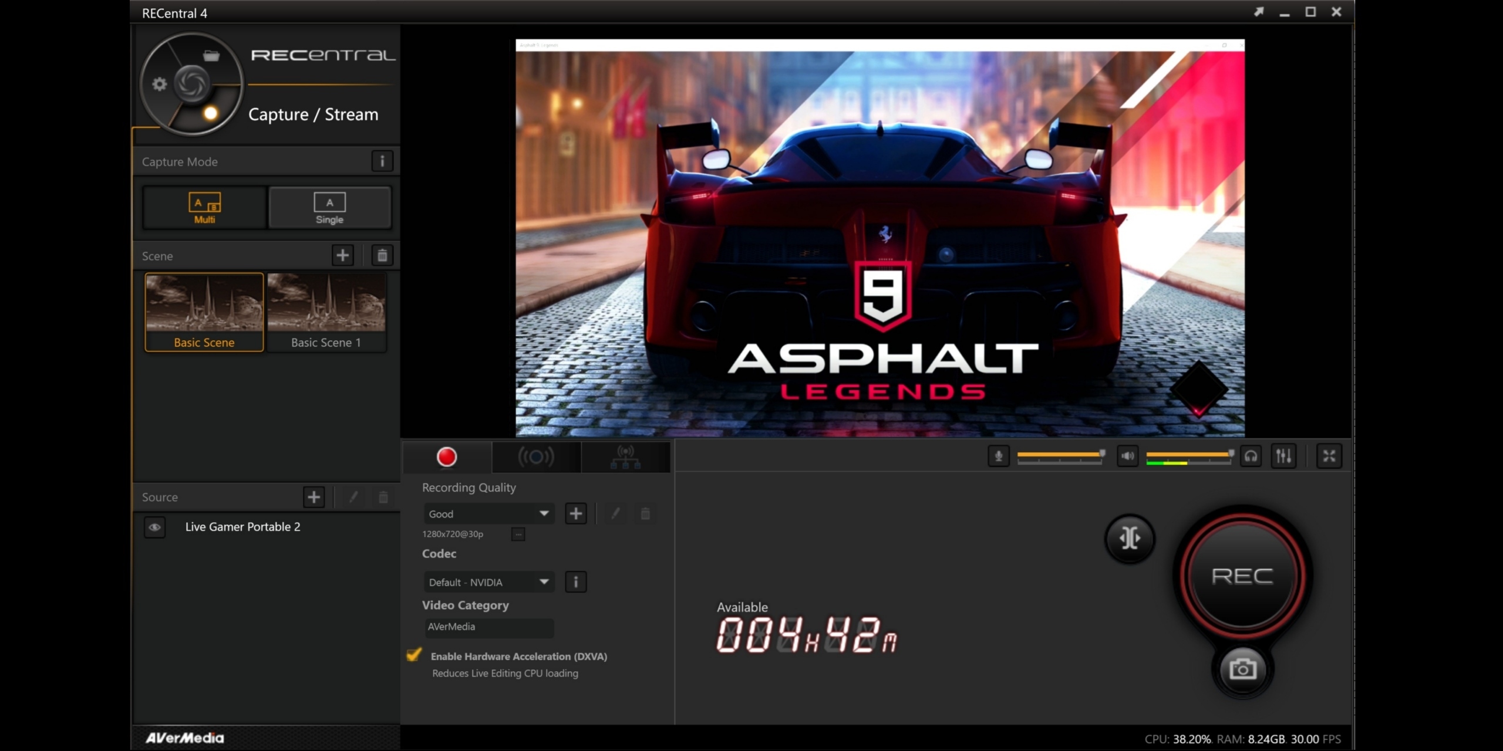
Task: Click the Video Category AVerMedia field
Action: (x=488, y=627)
